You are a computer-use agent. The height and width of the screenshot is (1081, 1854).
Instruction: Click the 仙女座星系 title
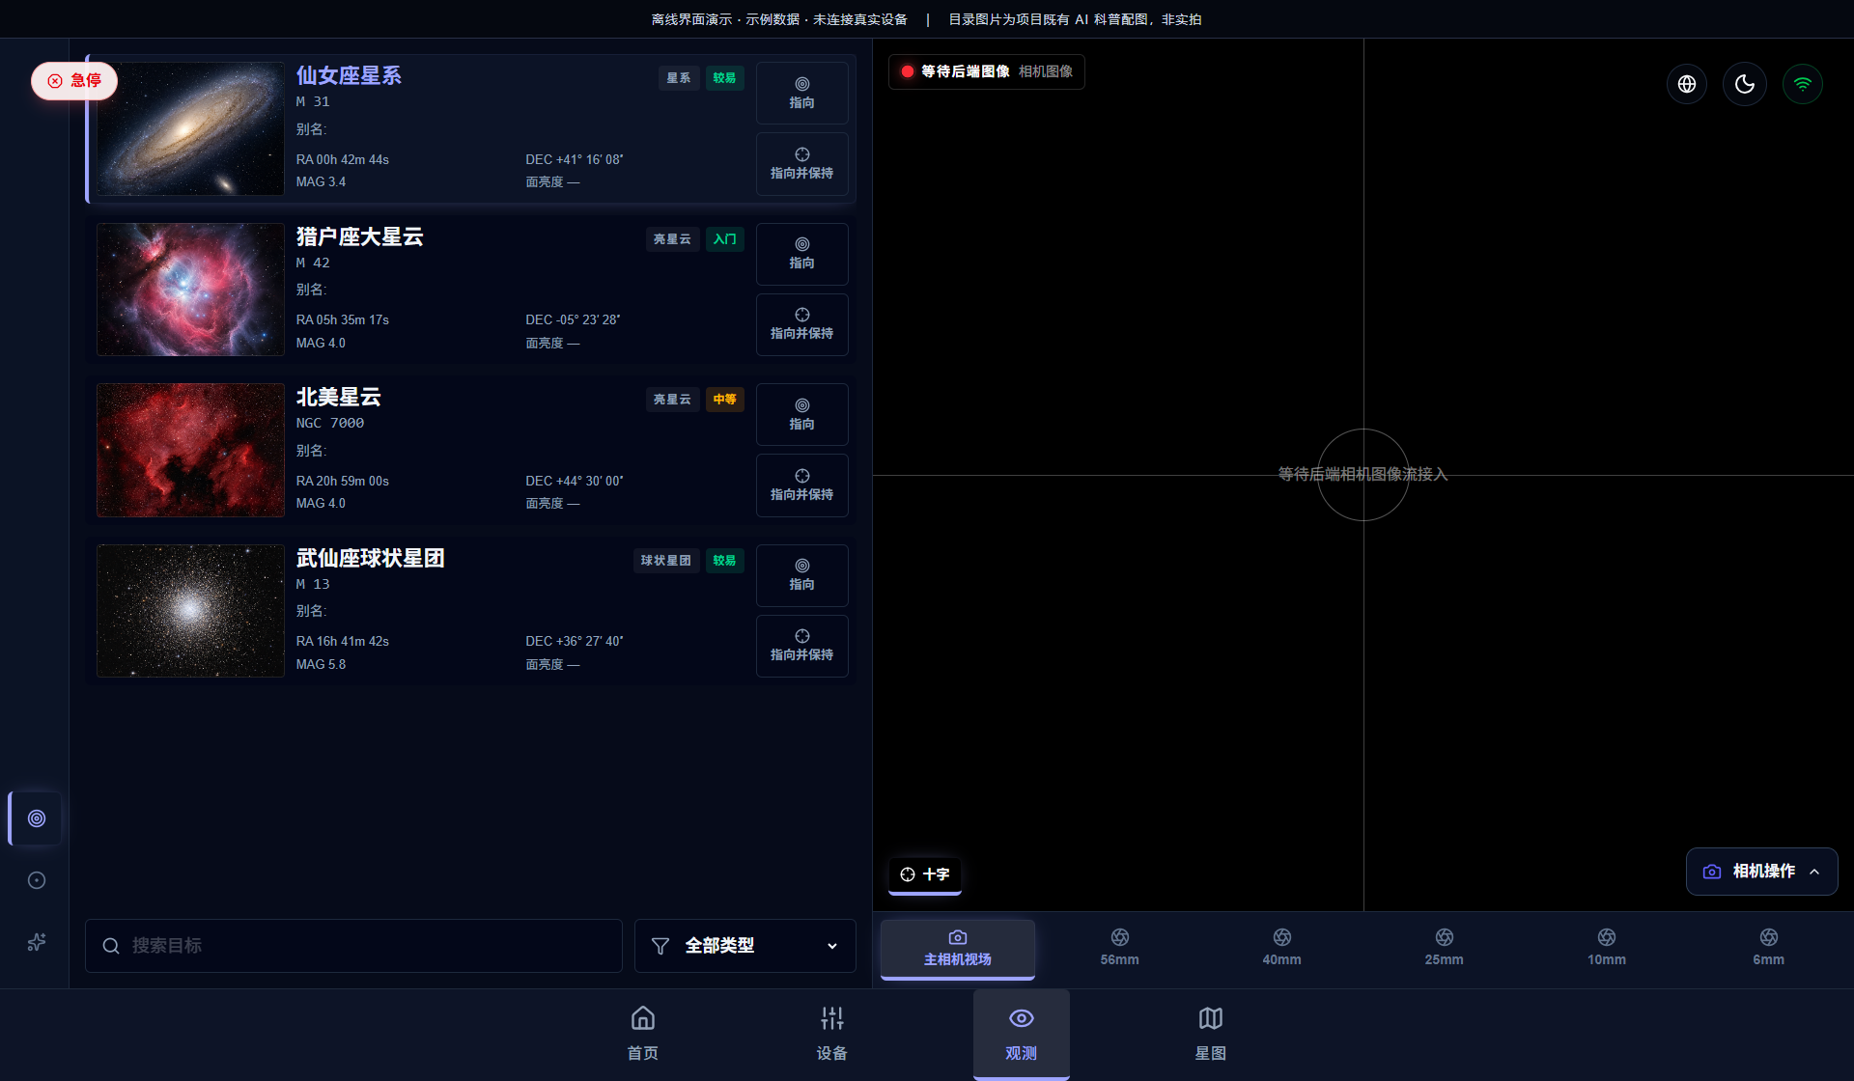tap(349, 75)
